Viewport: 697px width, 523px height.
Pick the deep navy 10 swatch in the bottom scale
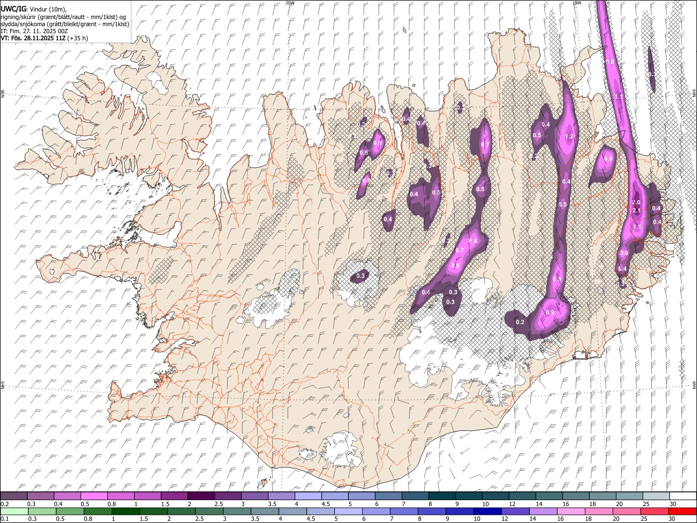click(487, 512)
